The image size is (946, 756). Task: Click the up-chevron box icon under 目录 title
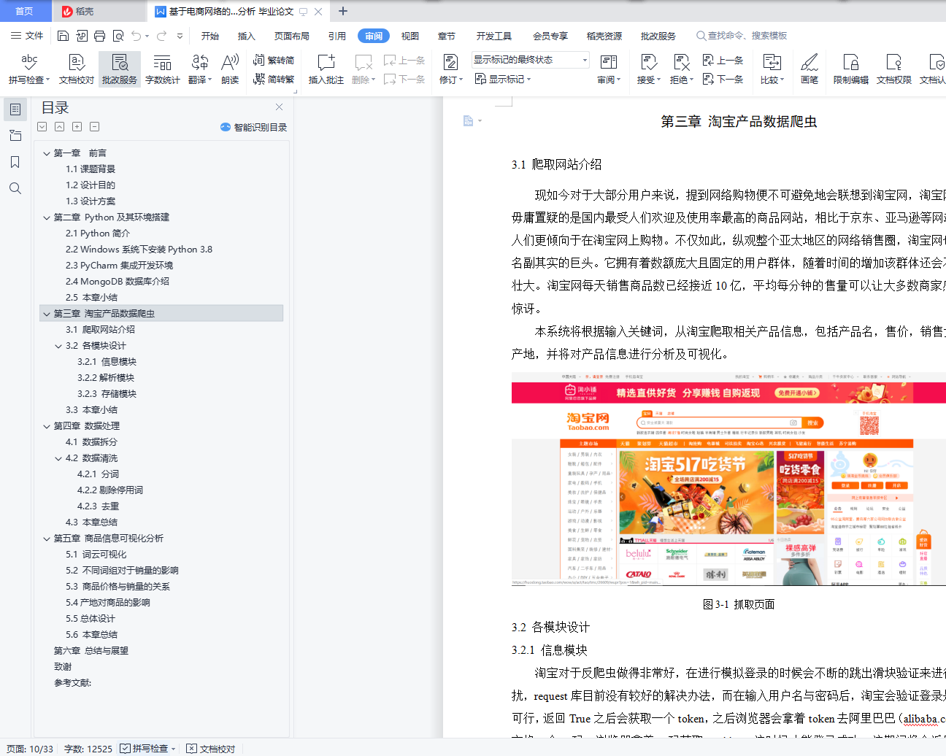click(60, 127)
